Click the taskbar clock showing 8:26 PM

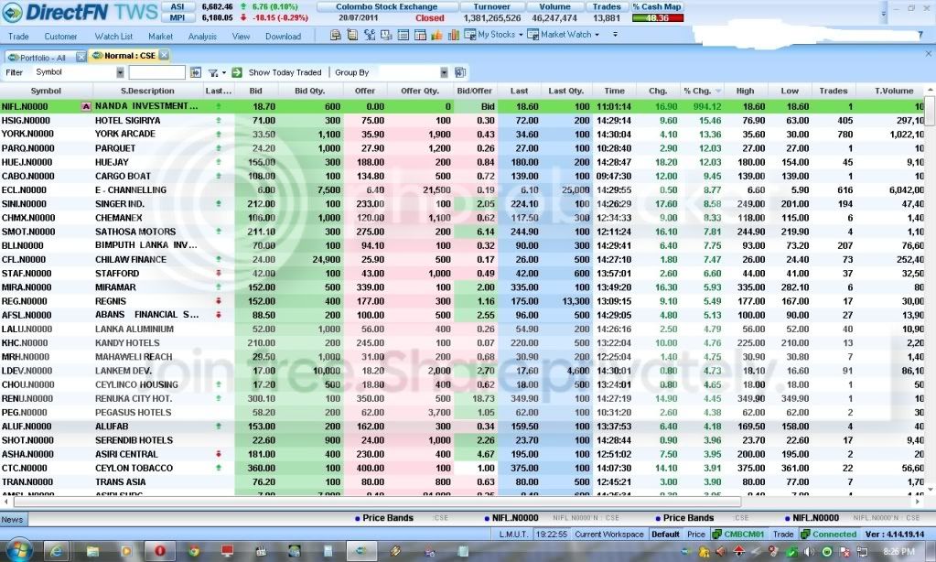click(898, 551)
